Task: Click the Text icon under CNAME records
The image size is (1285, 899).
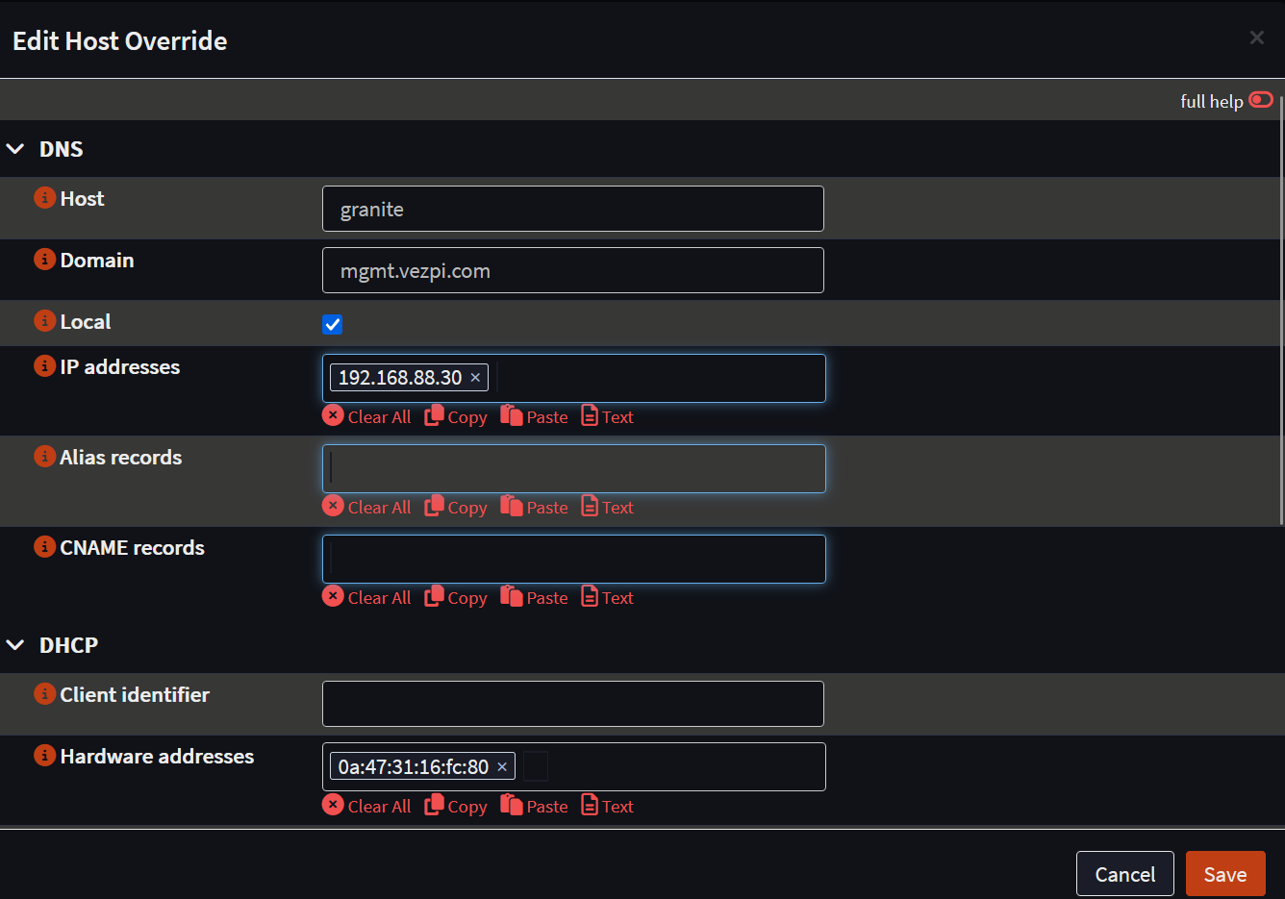Action: click(x=590, y=596)
